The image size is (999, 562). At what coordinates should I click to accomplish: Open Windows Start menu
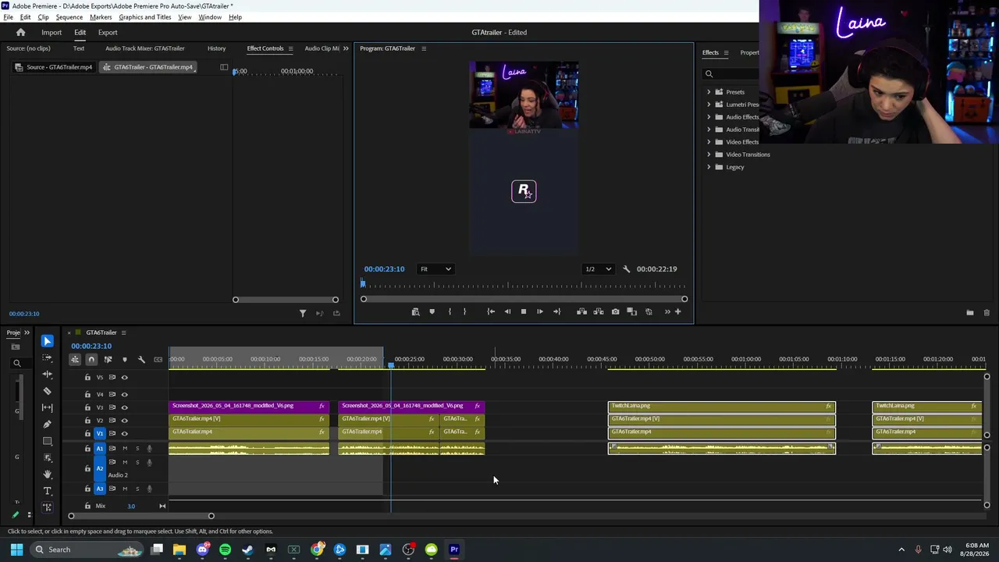16,550
